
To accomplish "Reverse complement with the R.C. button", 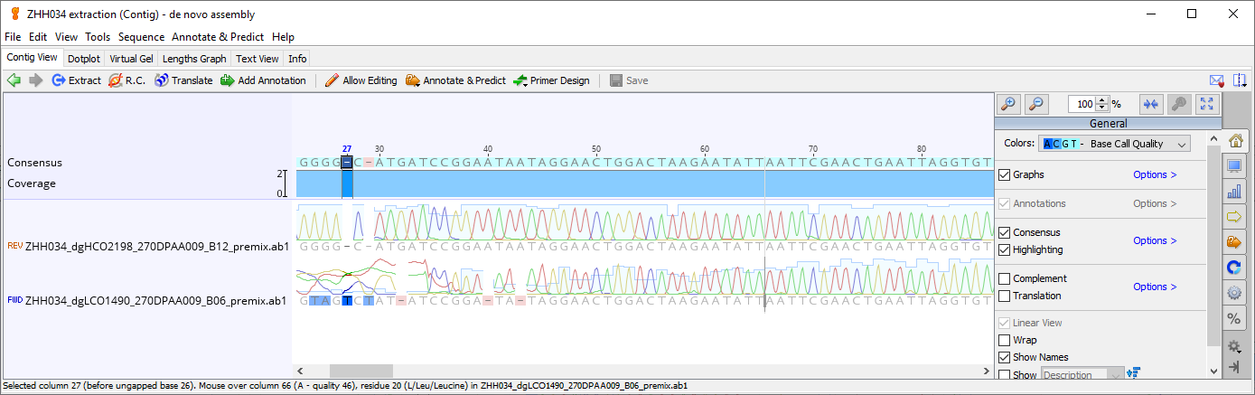I will click(x=127, y=80).
